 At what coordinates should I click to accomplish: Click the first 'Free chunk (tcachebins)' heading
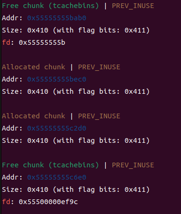tap(50, 6)
